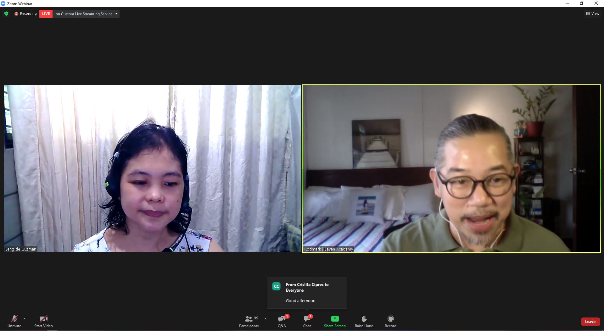Open chat notification from Crislita Cipres
Image resolution: width=604 pixels, height=331 pixels.
(x=307, y=293)
